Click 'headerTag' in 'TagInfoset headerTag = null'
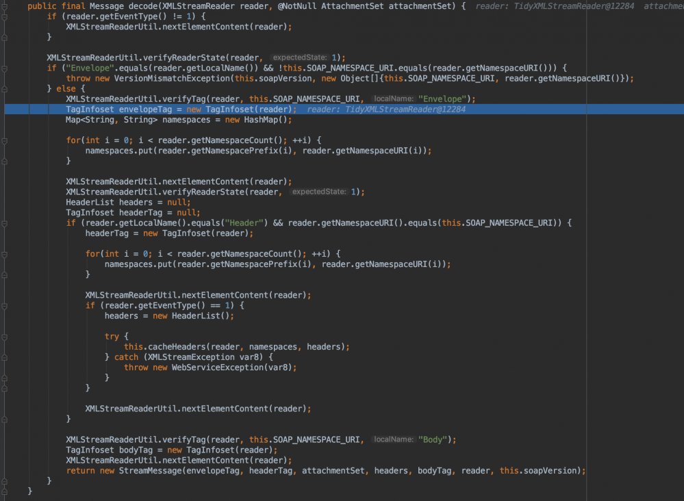The height and width of the screenshot is (501, 684). click(x=140, y=213)
